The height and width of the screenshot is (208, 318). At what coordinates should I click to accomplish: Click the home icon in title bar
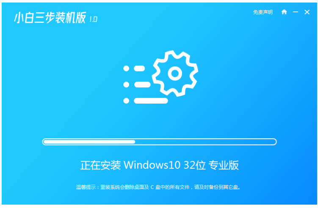284,12
